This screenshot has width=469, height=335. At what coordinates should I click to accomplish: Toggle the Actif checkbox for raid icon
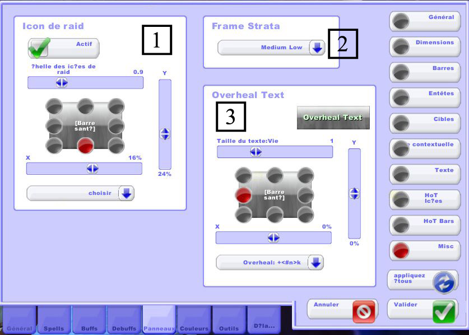pyautogui.click(x=39, y=48)
